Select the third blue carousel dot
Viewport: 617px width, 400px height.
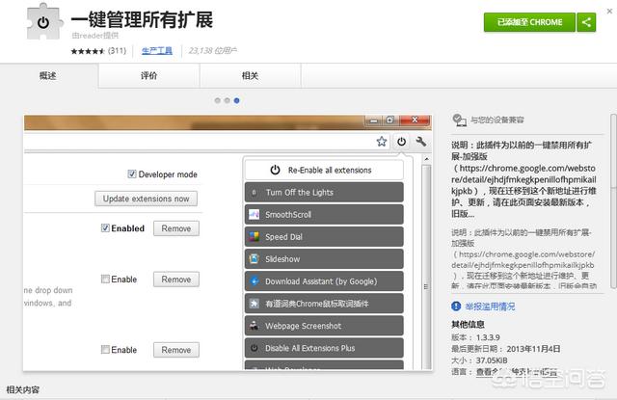click(236, 100)
